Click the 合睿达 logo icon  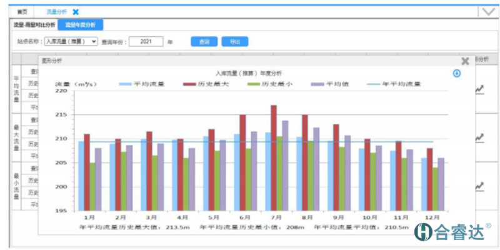(424, 232)
